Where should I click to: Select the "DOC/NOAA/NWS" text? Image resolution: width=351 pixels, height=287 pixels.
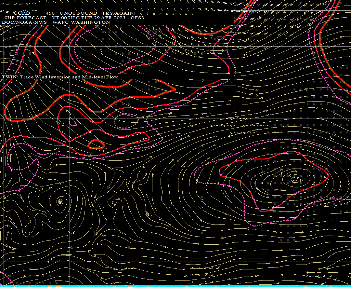(x=24, y=22)
